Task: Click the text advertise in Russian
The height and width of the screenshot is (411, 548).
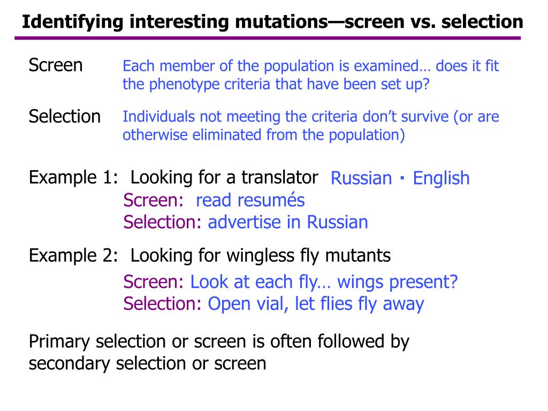Action: (x=288, y=222)
